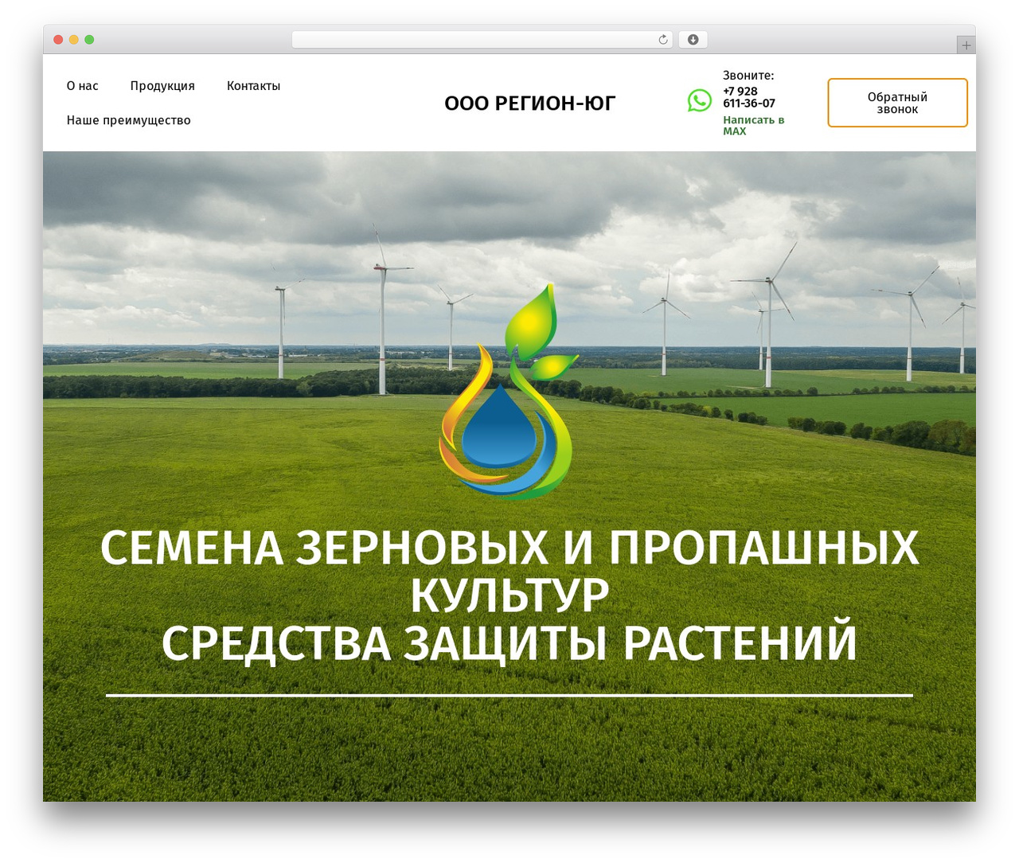This screenshot has height=863, width=1019.
Task: Call the number +7 928 611-36-07
Action: (749, 97)
